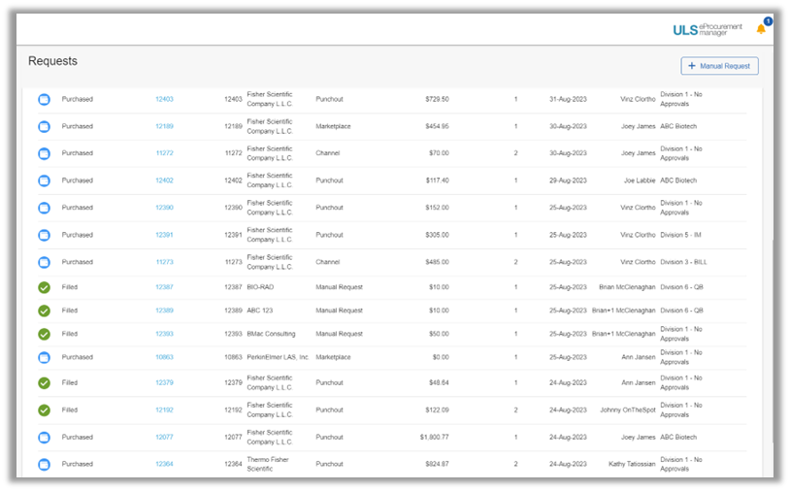Open request link 12403
790x491 pixels.
[164, 99]
